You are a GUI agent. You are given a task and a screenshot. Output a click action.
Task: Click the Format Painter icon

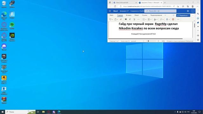tap(121, 19)
